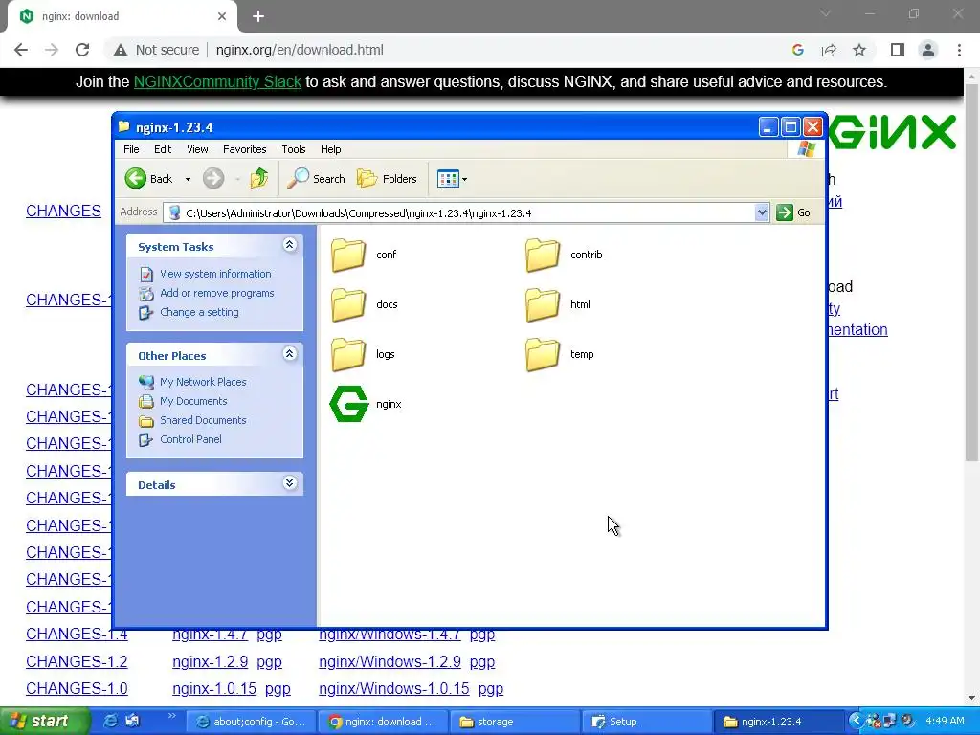Click Chrome's back arrow
Image resolution: width=980 pixels, height=735 pixels.
(x=21, y=50)
